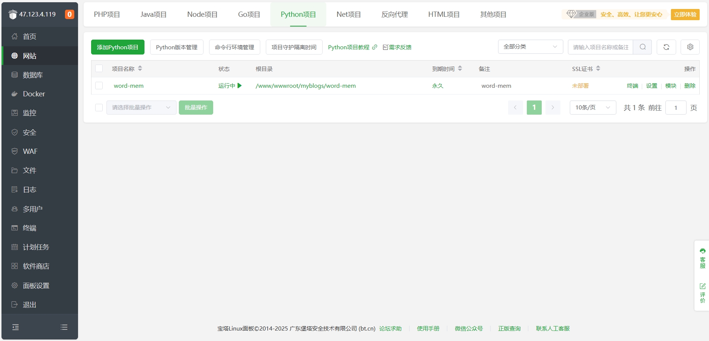Collapse the sidebar menu icon
The width and height of the screenshot is (709, 341).
[16, 327]
